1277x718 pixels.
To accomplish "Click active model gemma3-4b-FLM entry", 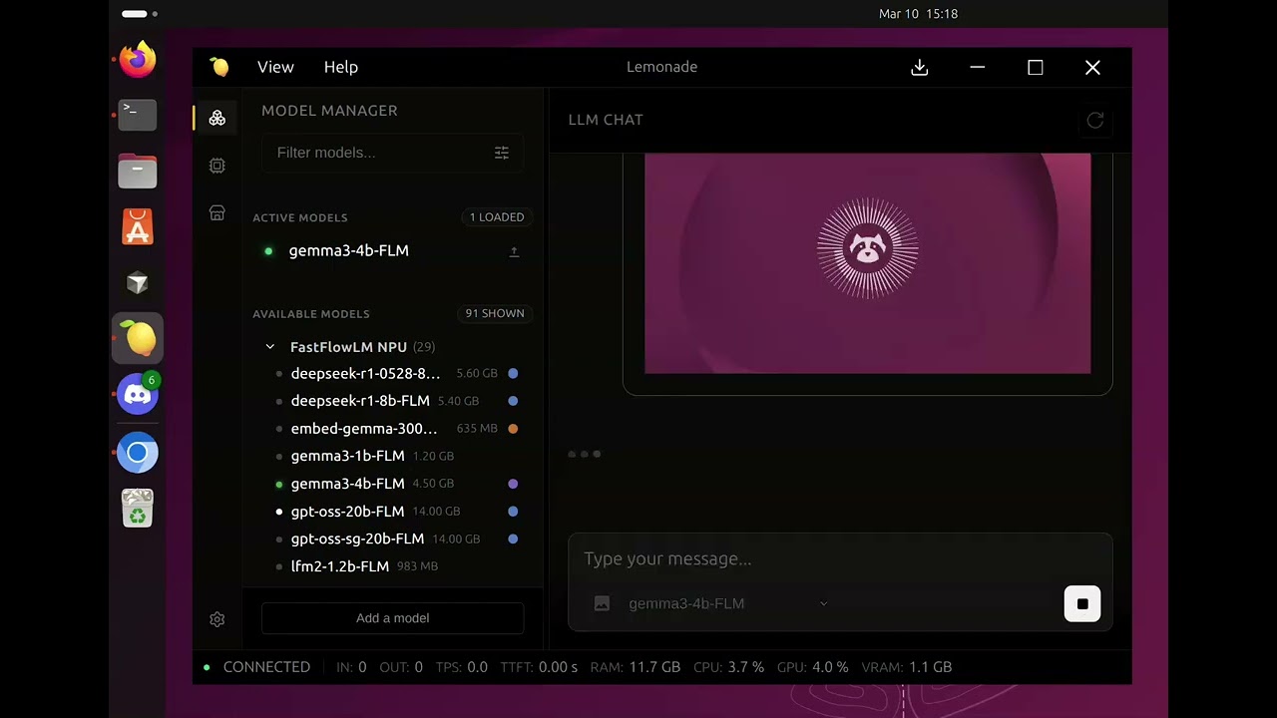I will point(348,251).
